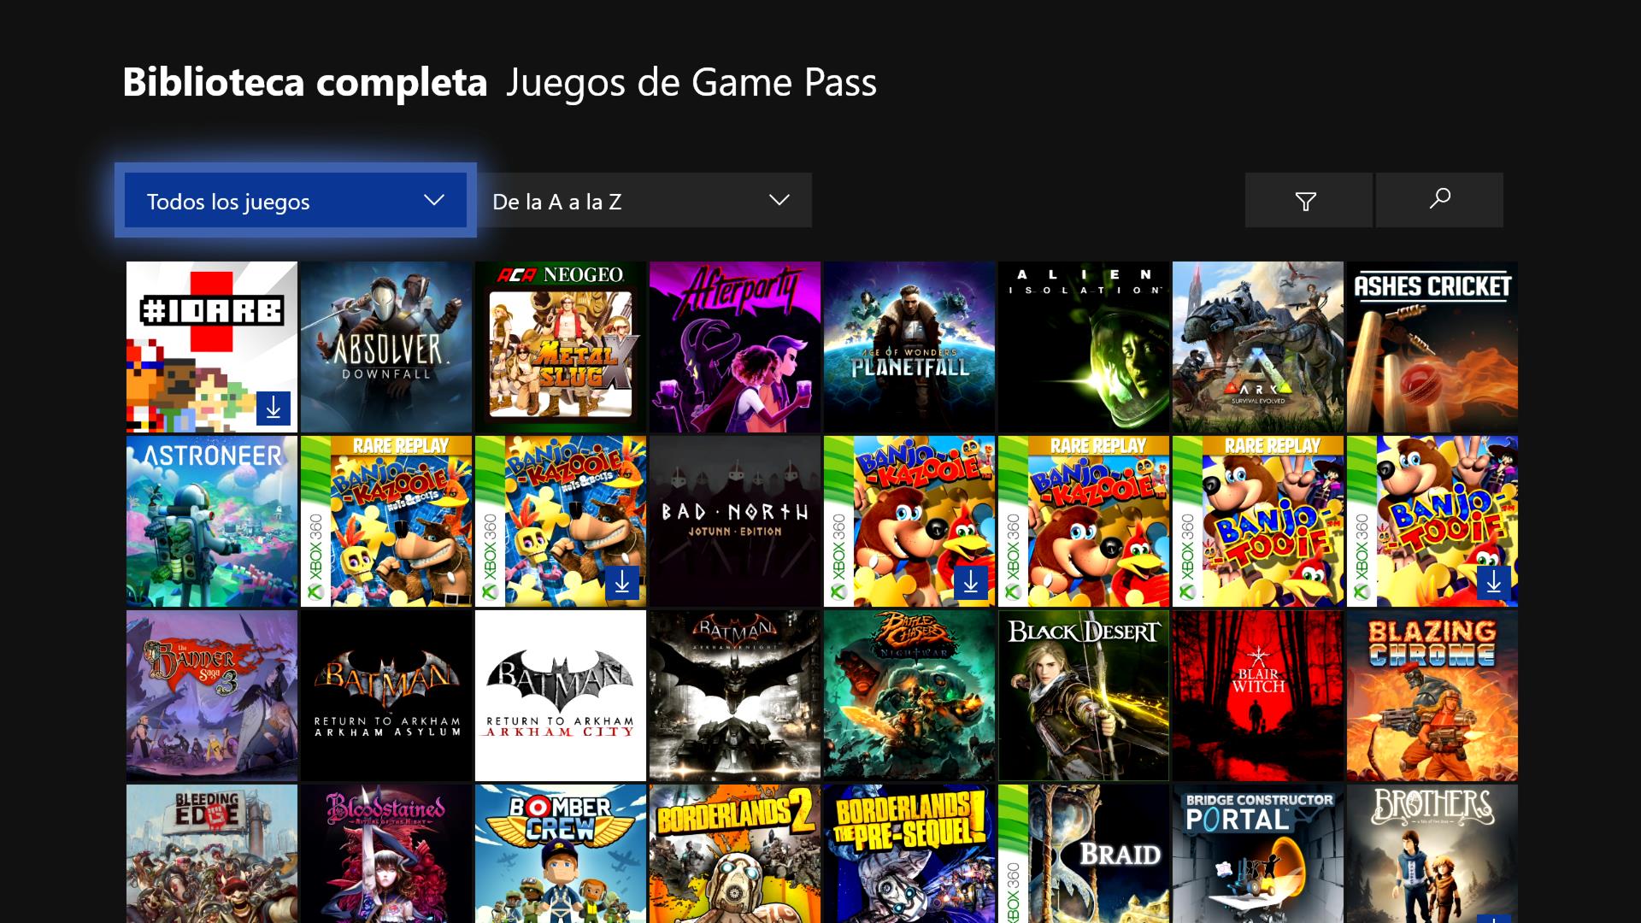Screen dimensions: 1641x923
Task: Click download icon on Banjo-Kazooie Nuts & Bolts
Action: coord(622,584)
